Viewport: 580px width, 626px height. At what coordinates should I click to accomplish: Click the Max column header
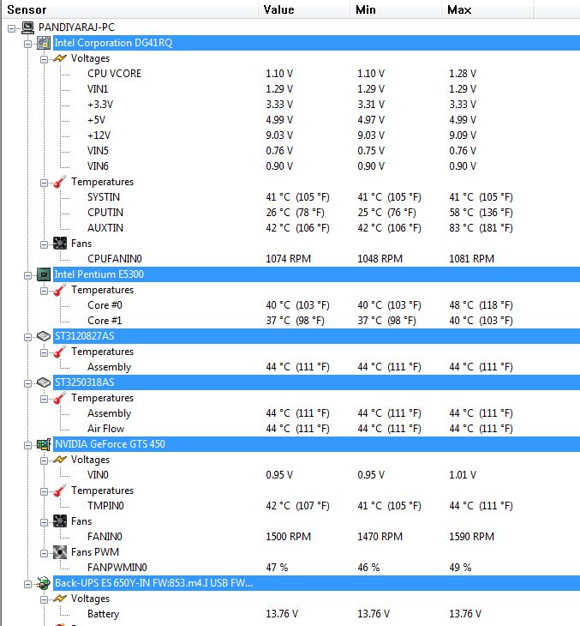[x=487, y=9]
